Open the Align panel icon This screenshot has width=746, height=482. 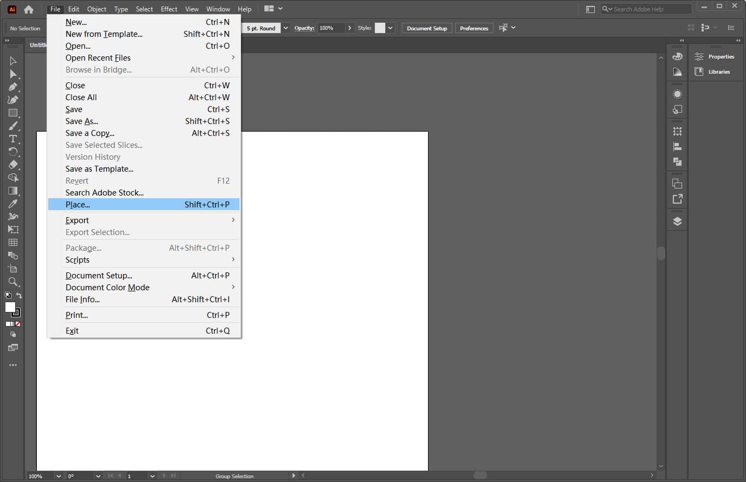(x=677, y=146)
